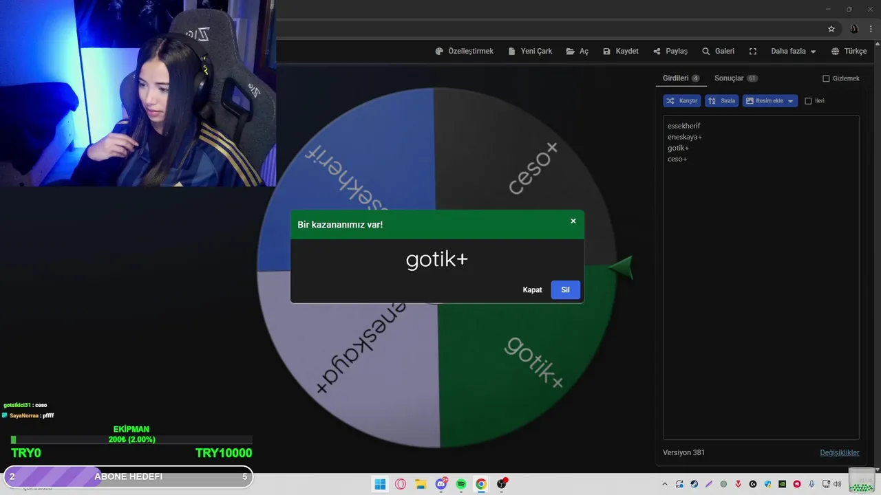Screen dimensions: 881x495
Task: Open File Explorer from taskbar
Action: click(421, 484)
